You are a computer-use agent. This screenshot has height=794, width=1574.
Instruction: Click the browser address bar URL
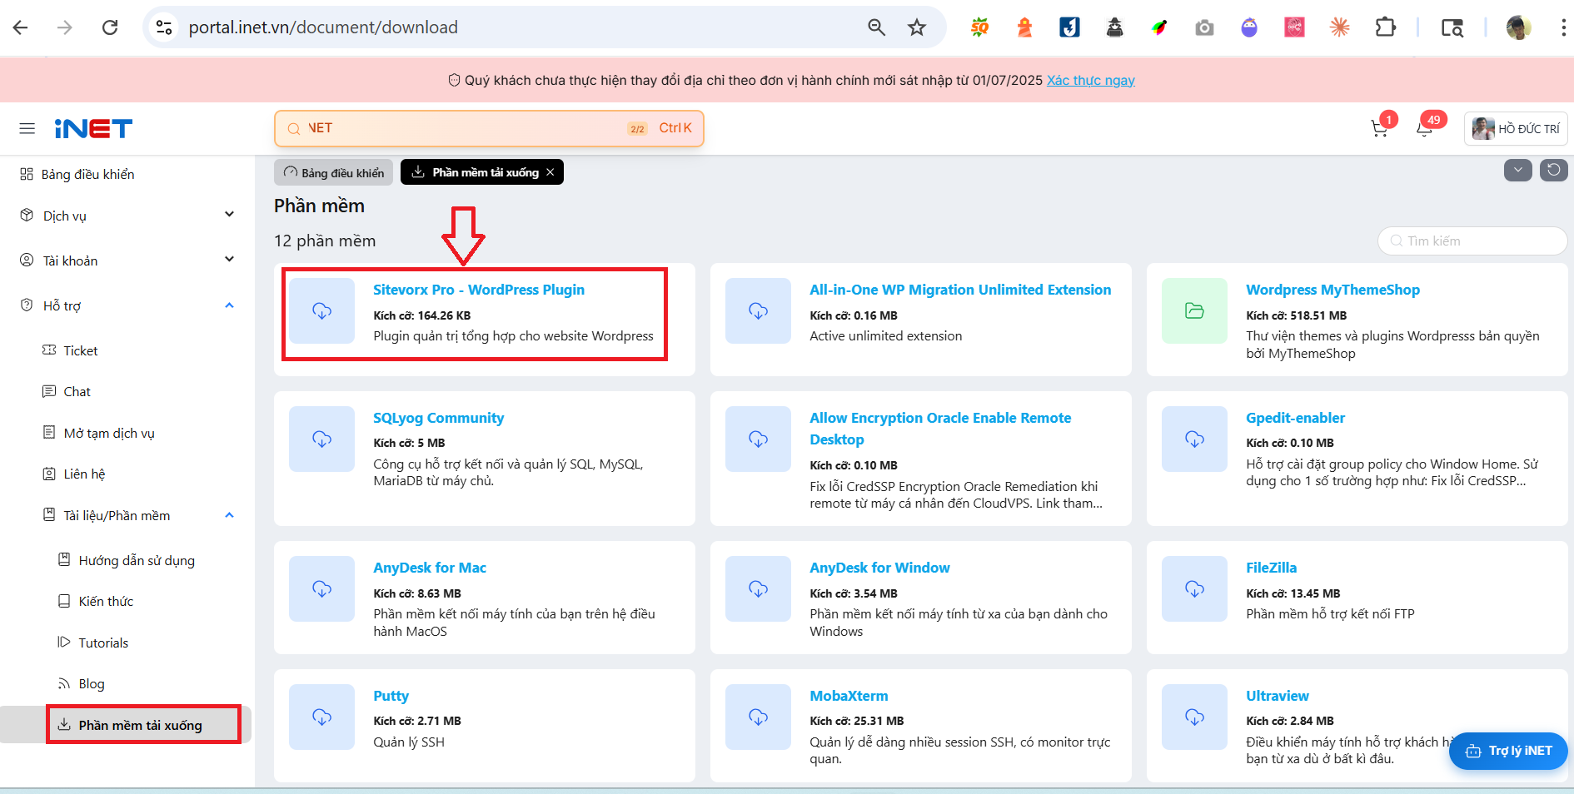323,27
